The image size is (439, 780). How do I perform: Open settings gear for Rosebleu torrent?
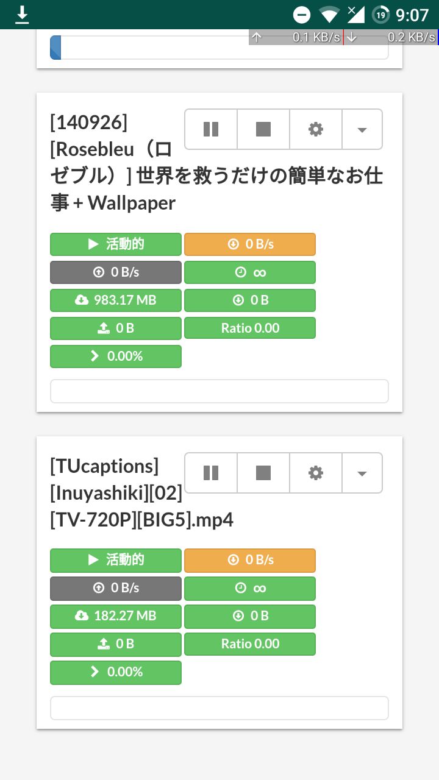point(316,129)
